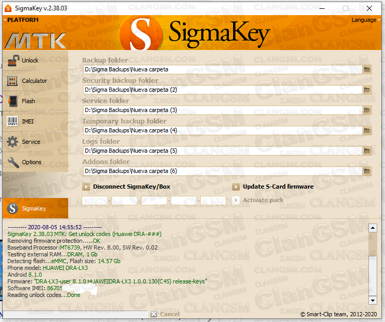Click the Cancel button label
Image resolution: width=385 pixels, height=322 pixels.
click(x=170, y=314)
